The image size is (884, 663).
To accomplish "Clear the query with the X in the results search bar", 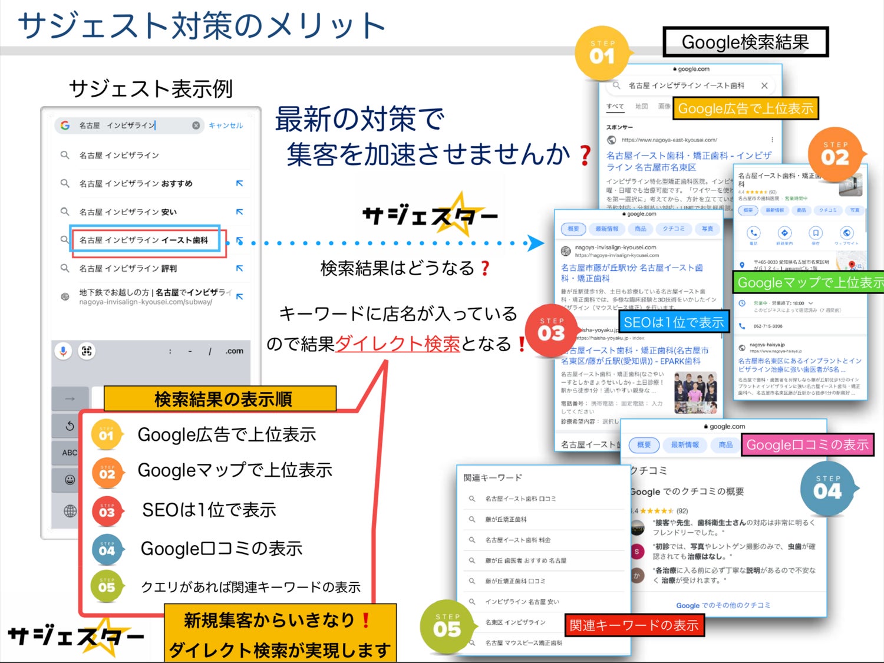I will click(764, 85).
